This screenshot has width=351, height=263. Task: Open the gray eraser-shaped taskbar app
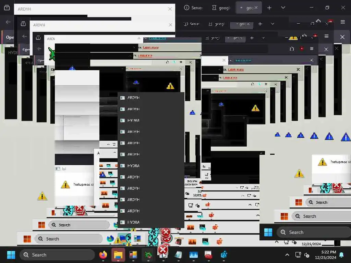click(178, 255)
